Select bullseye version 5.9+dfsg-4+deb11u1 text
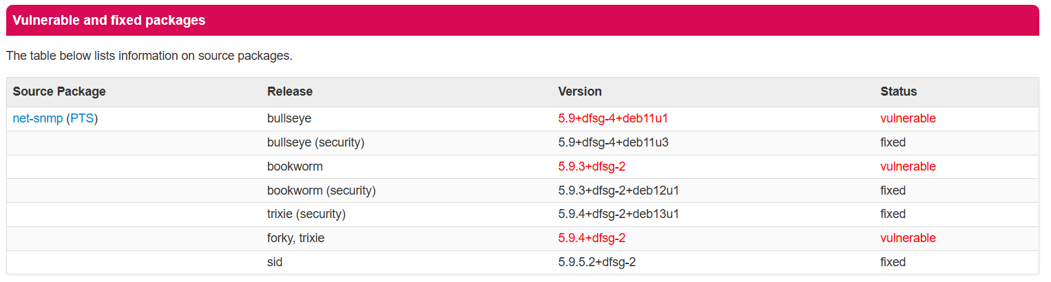 pyautogui.click(x=613, y=118)
